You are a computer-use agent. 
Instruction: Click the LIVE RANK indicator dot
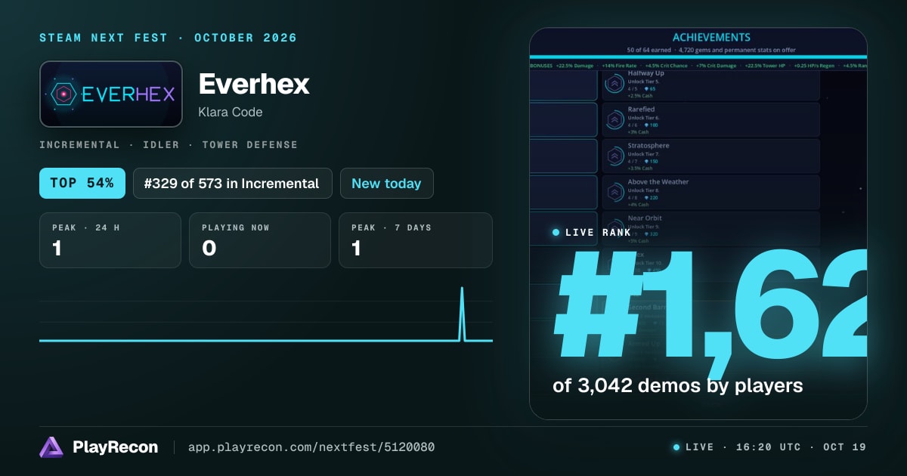click(x=556, y=233)
